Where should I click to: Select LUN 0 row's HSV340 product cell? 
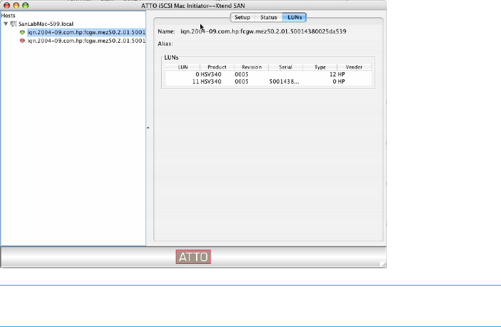tap(211, 75)
